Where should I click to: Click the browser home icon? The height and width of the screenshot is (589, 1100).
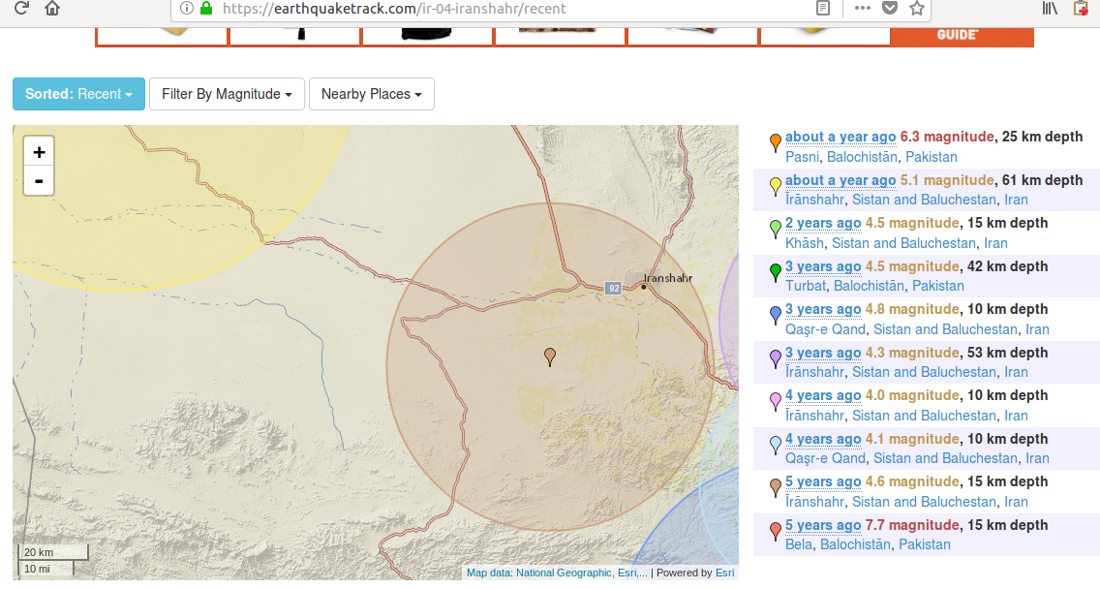(x=51, y=9)
